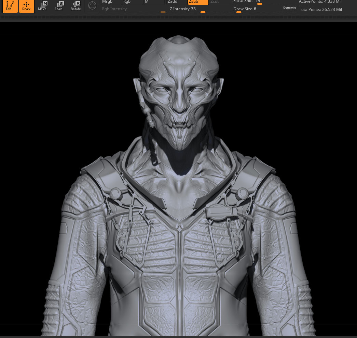Click the Rgb Intensity slider
The height and width of the screenshot is (338, 357).
click(x=163, y=12)
